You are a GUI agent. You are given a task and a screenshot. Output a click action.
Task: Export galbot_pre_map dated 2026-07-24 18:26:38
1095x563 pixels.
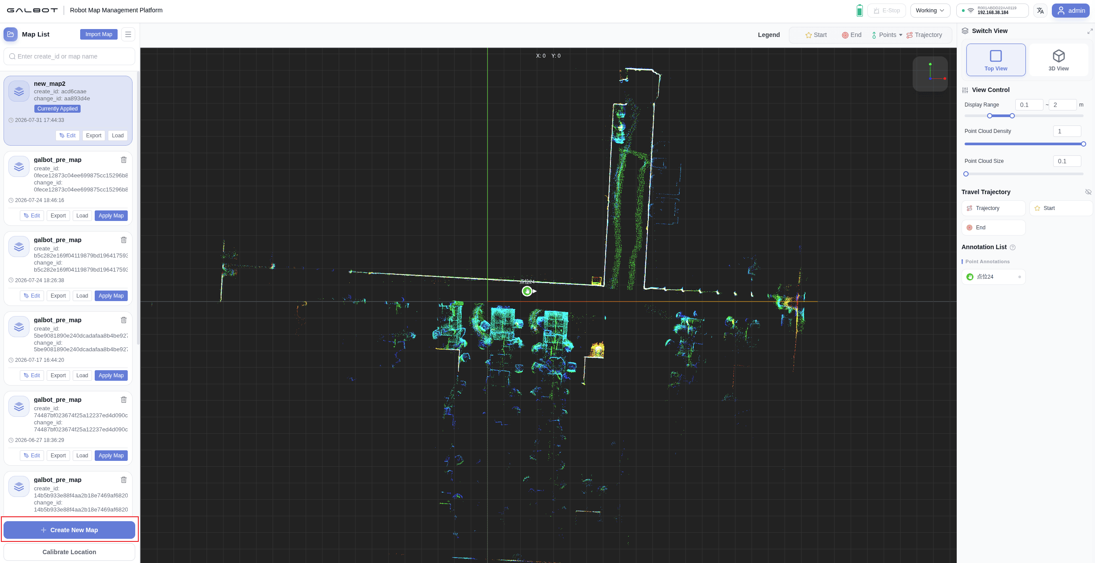[x=58, y=296]
